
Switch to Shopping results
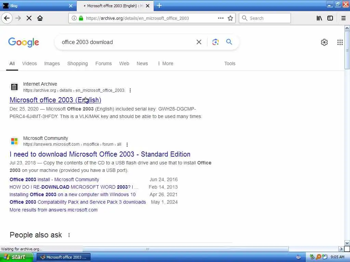coord(78,63)
